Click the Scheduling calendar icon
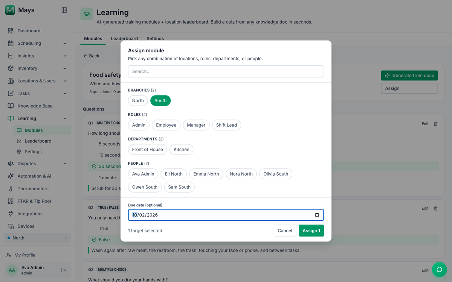Viewport: 452px width, 282px height. (11, 43)
